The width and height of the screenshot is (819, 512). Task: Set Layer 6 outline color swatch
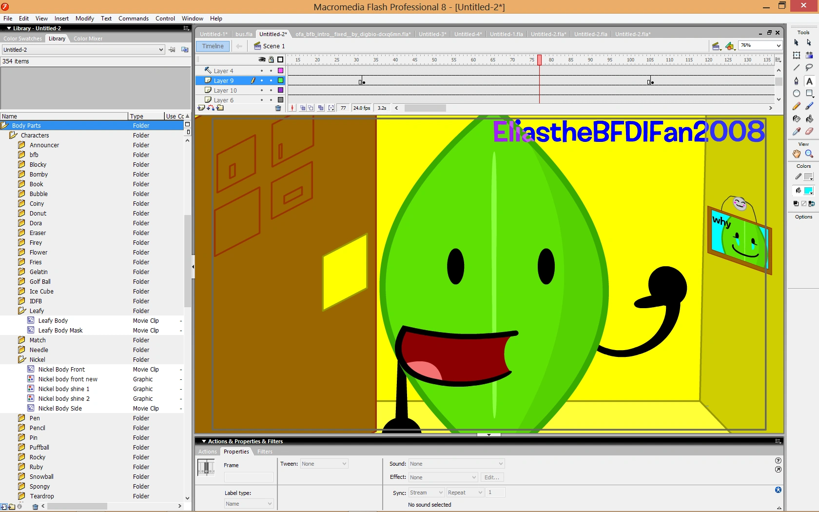coord(280,100)
